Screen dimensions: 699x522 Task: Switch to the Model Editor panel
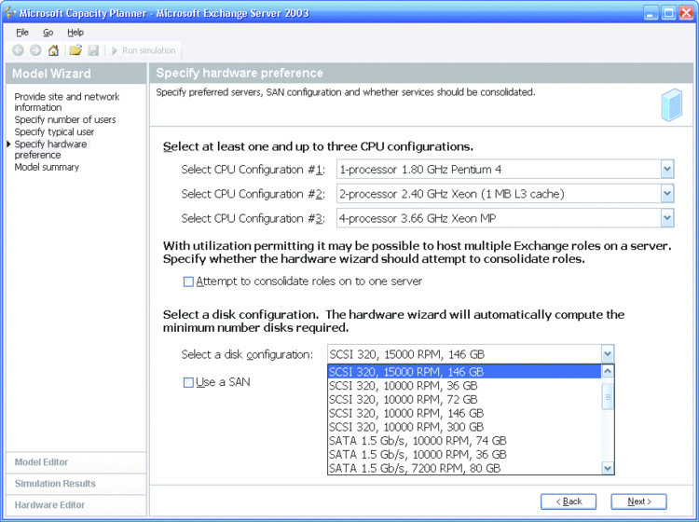(76, 462)
